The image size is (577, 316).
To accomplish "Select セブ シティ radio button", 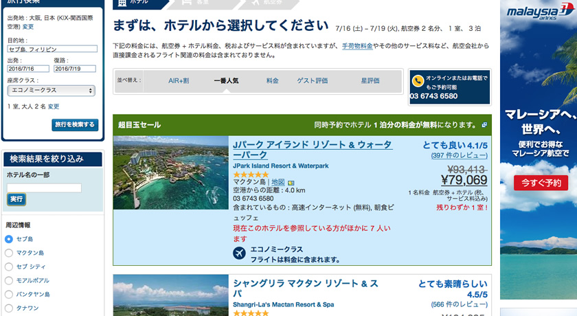I will [x=9, y=267].
